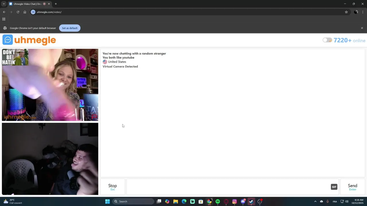This screenshot has height=206, width=367.
Task: Close the Uhmegle tab
Action: click(x=49, y=4)
